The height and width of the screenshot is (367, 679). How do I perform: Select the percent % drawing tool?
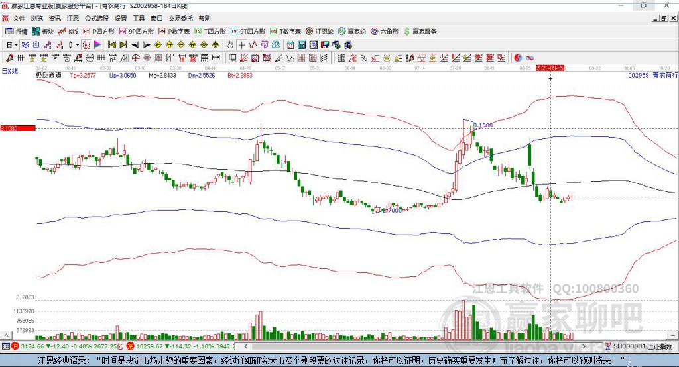coord(364,58)
